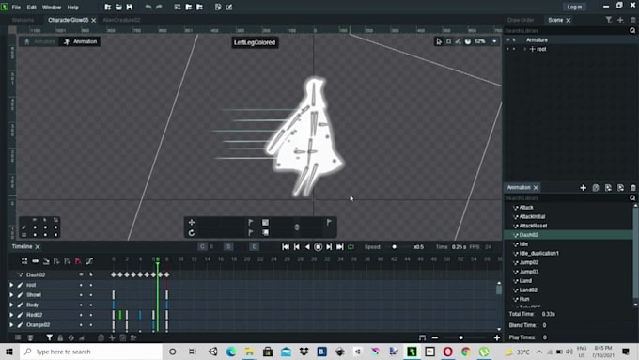Open the Edit menu

click(x=31, y=8)
